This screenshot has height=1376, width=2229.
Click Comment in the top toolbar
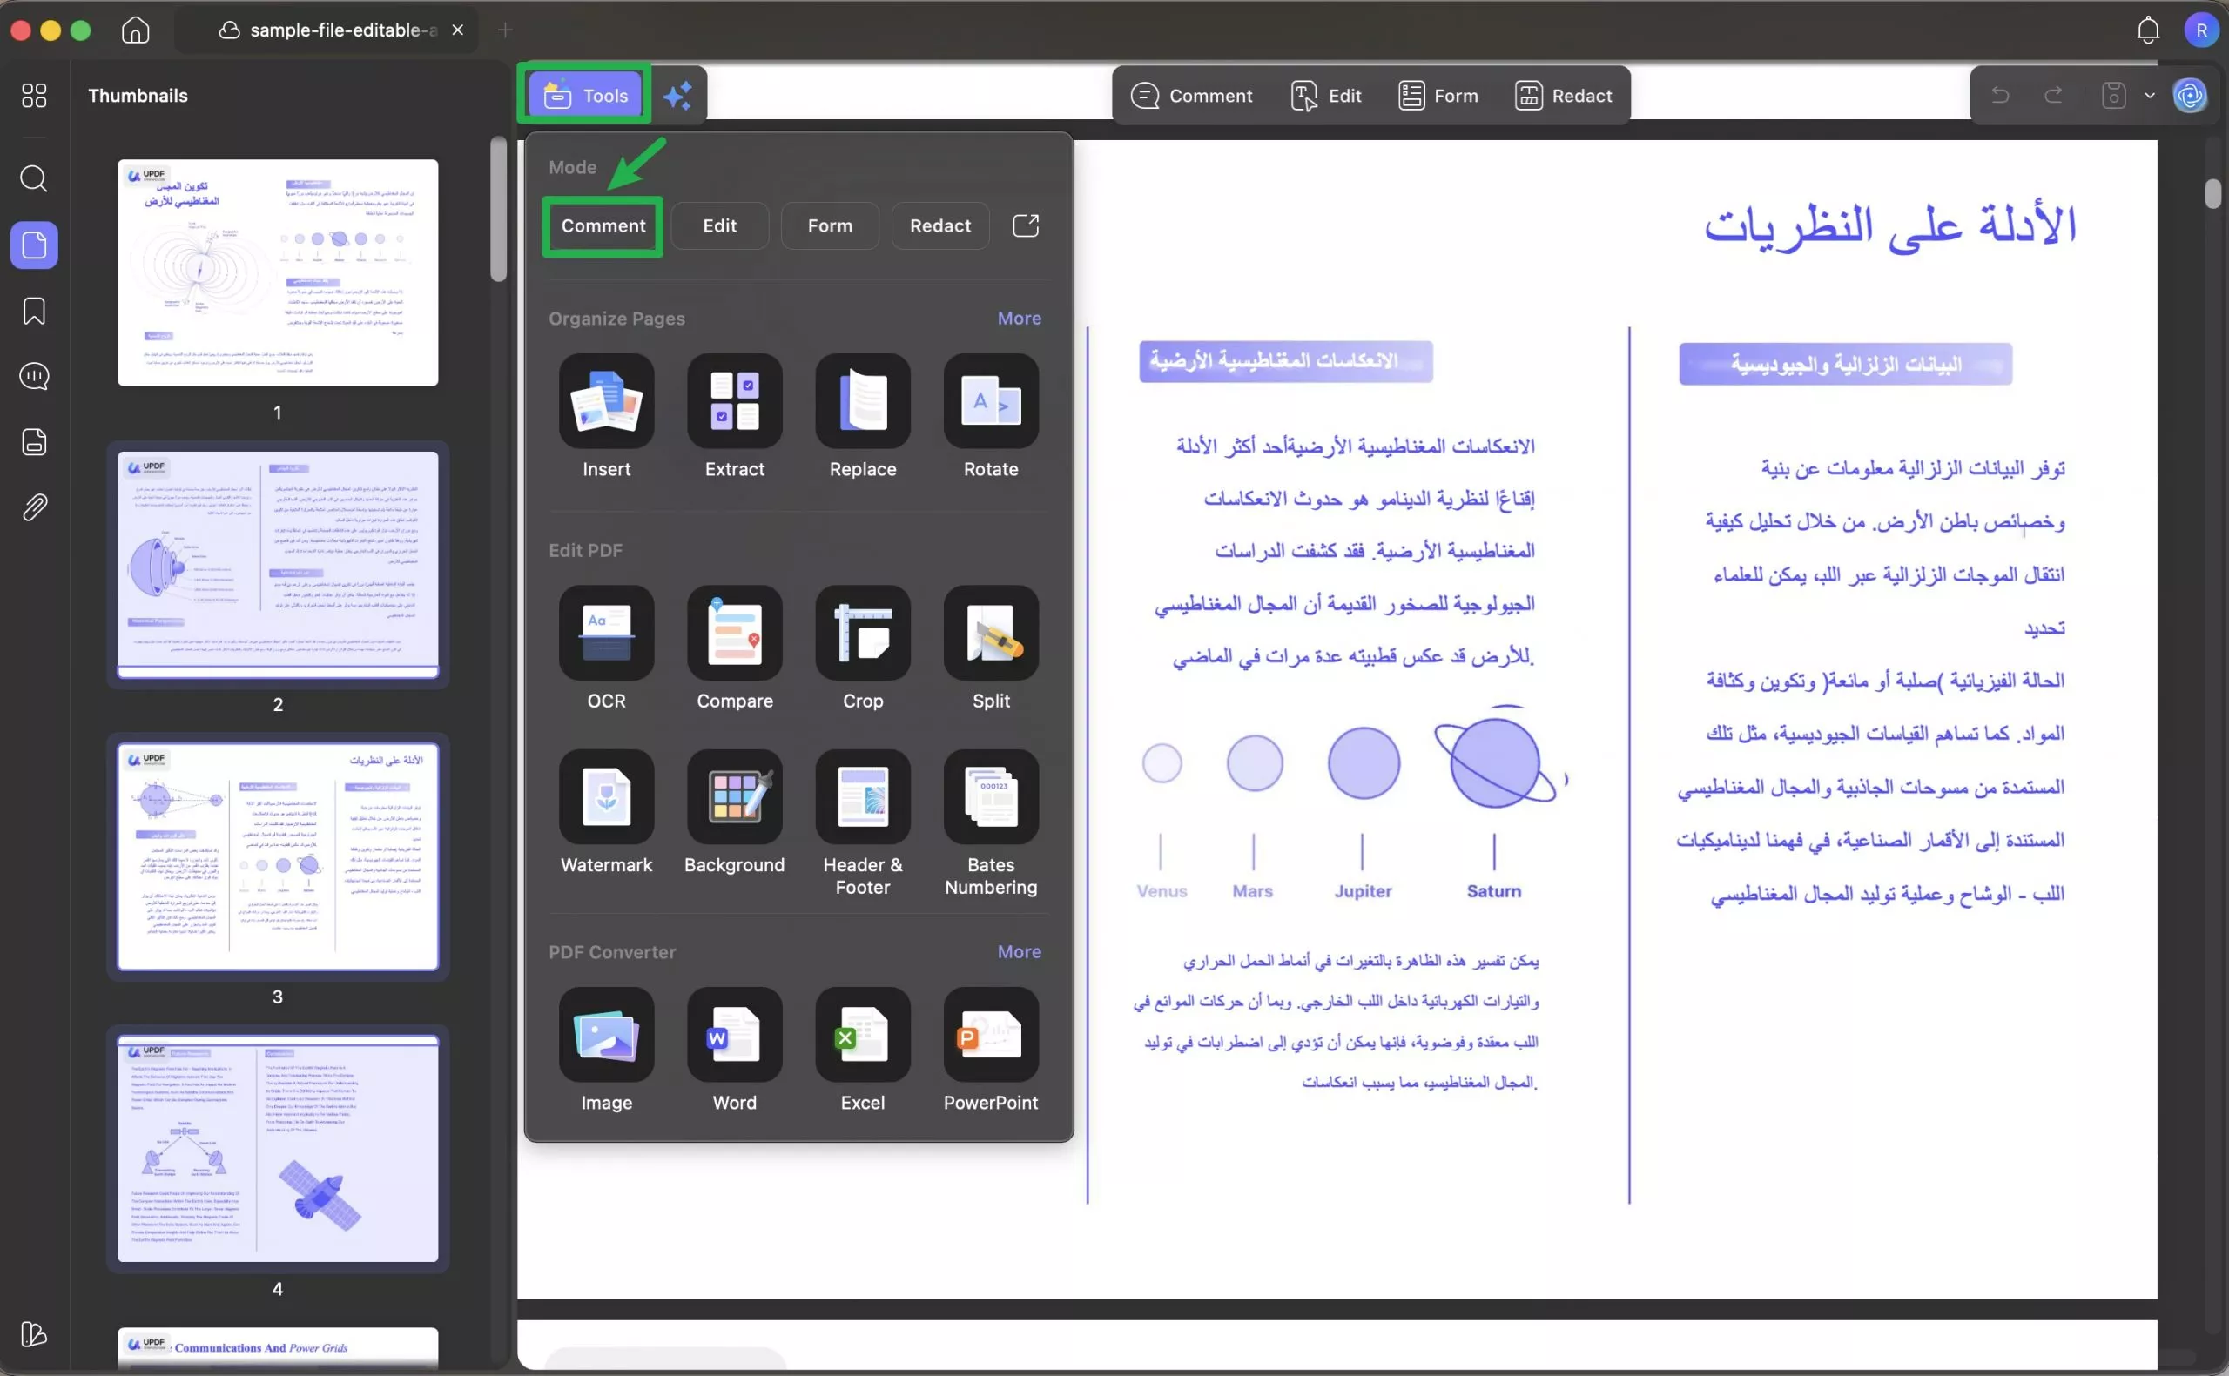click(x=1191, y=96)
